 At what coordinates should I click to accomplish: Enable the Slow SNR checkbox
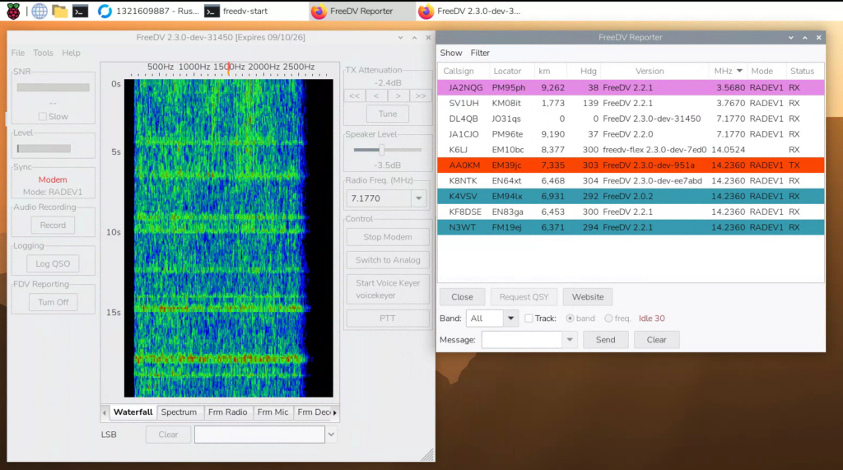coord(44,117)
